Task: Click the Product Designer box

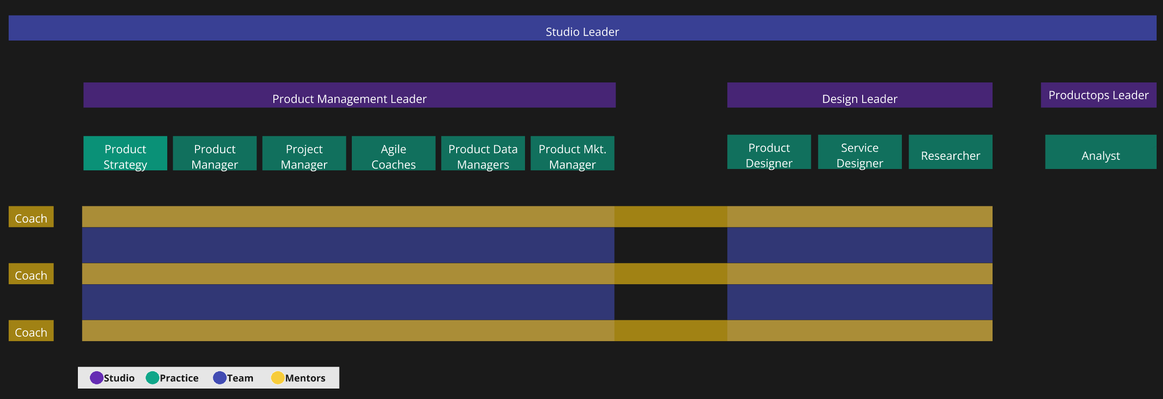Action: [769, 152]
